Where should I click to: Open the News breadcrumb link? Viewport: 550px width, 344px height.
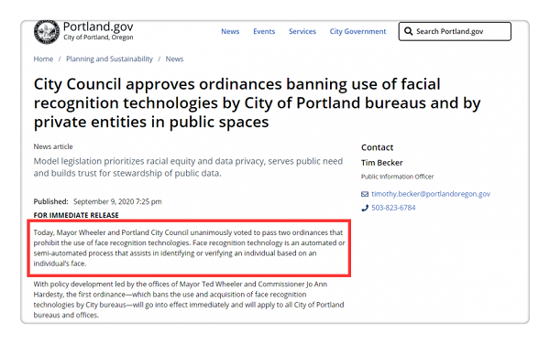click(174, 59)
